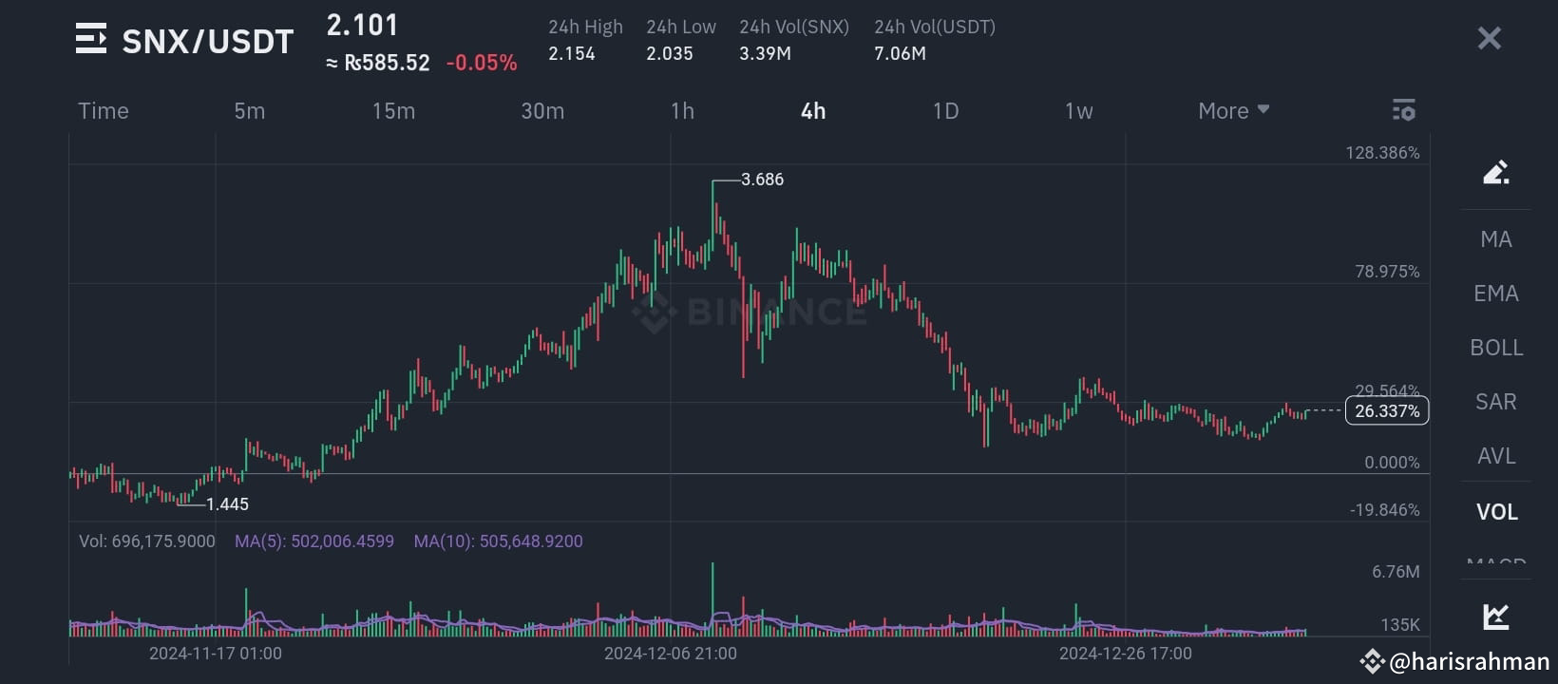
Task: Enable the SAR indicator
Action: [x=1495, y=401]
